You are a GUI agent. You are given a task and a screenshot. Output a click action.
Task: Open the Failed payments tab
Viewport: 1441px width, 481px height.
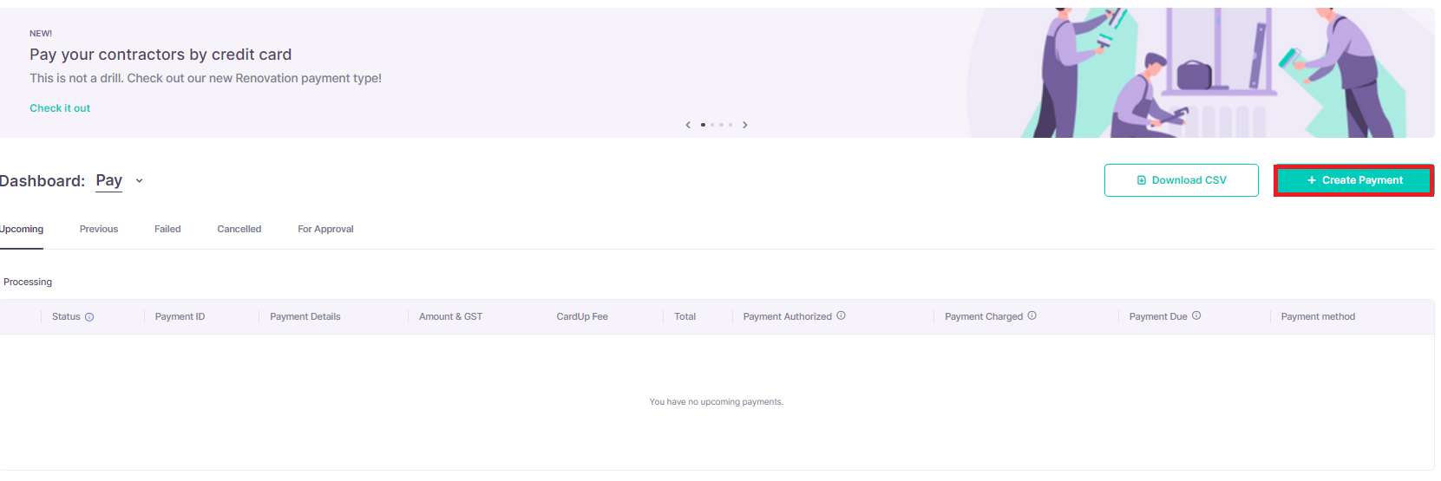[167, 230]
